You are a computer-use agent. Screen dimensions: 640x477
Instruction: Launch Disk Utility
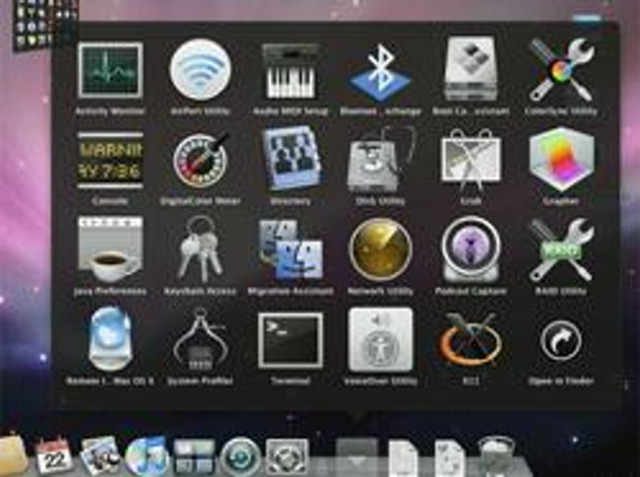point(381,160)
